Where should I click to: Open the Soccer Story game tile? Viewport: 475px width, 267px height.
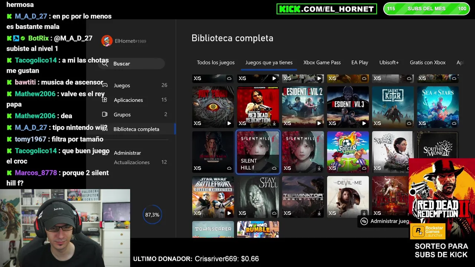tap(348, 152)
